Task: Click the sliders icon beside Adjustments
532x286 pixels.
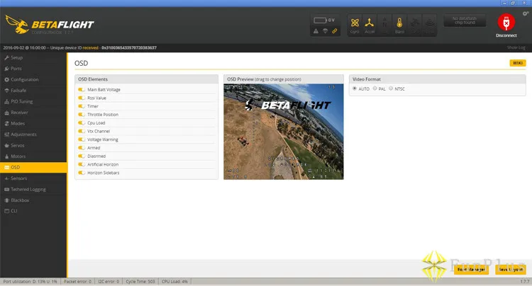Action: point(7,135)
